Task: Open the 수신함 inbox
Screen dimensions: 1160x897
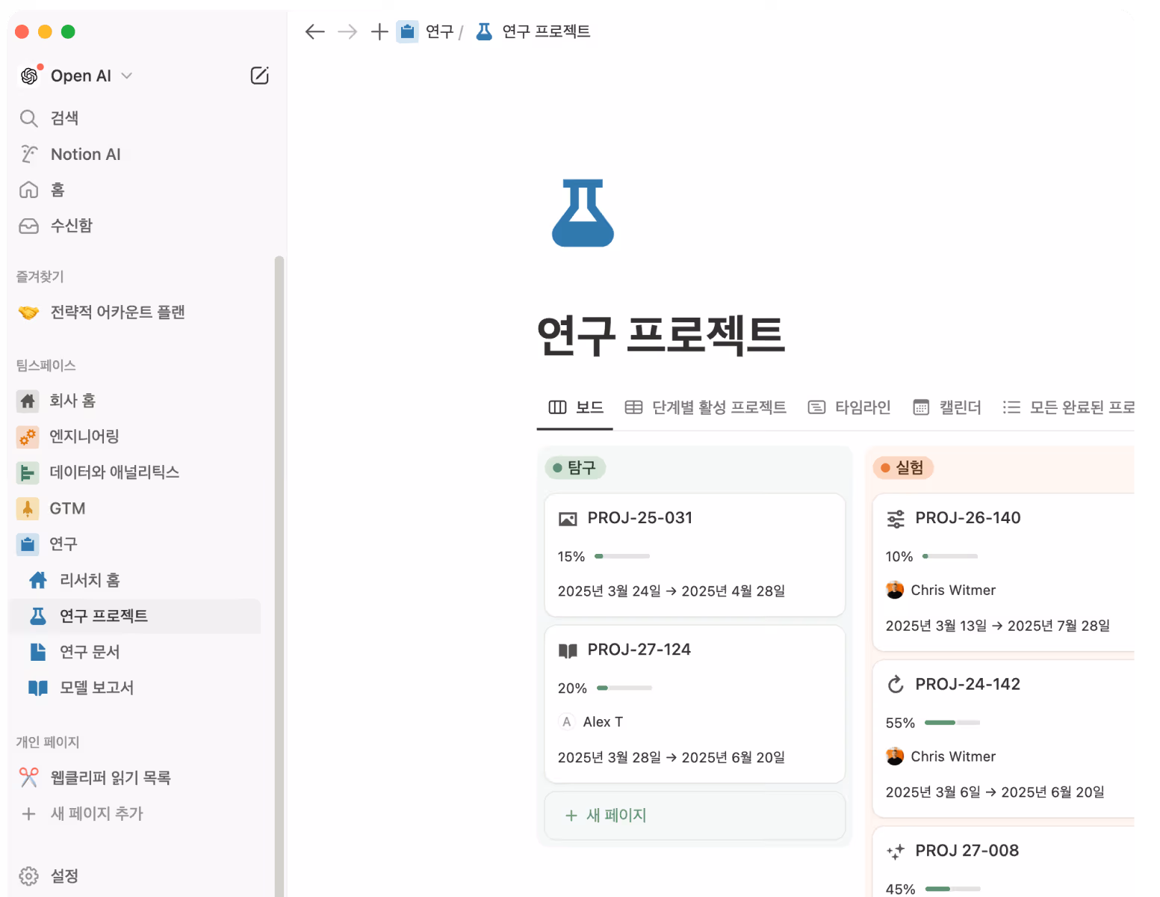Action: click(x=72, y=226)
